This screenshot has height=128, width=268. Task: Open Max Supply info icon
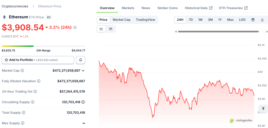click(23, 123)
